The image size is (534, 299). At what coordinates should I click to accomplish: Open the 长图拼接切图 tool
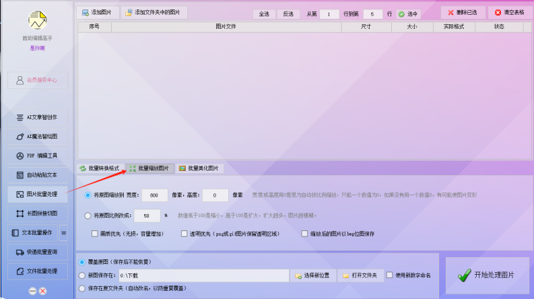(x=38, y=213)
